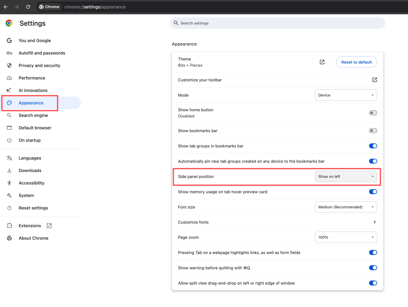Screen dimensions: 408x307
Task: Open the Search engine settings section
Action: click(33, 115)
